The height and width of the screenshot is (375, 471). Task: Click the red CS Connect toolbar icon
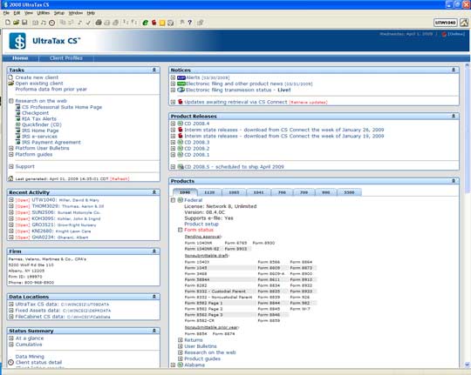[154, 23]
